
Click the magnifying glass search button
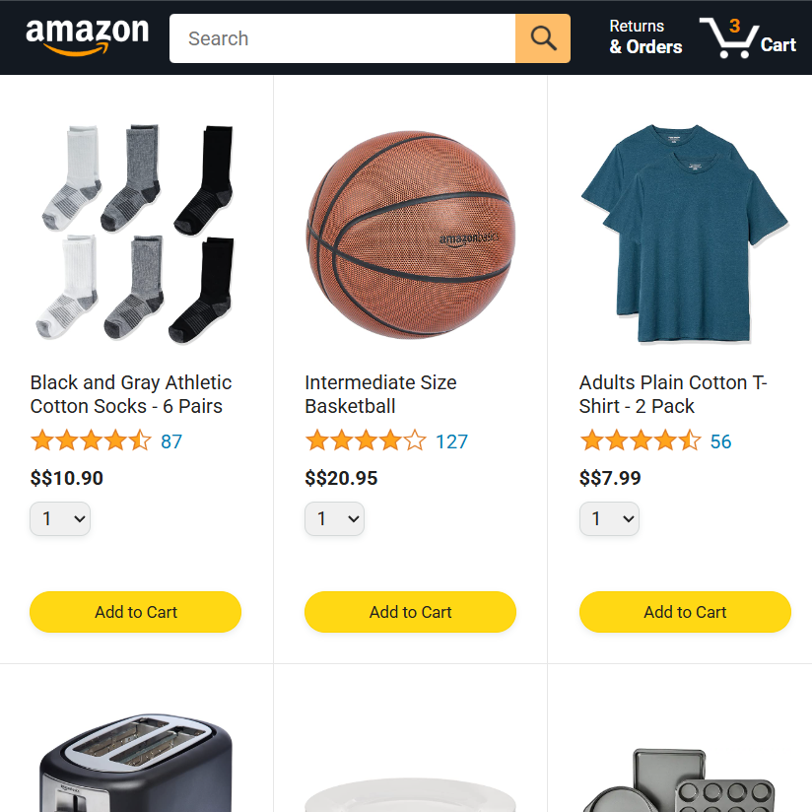point(543,38)
